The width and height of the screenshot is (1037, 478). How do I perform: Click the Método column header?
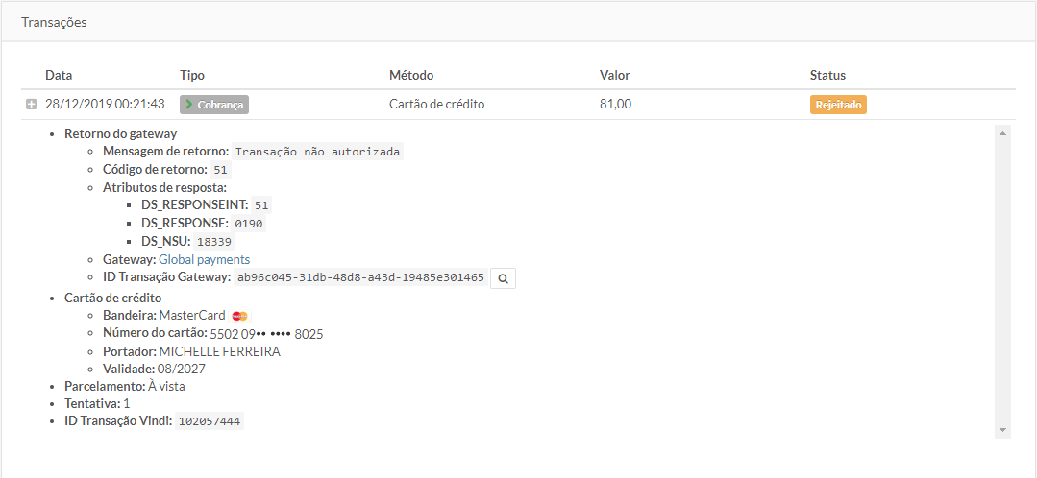pos(411,75)
